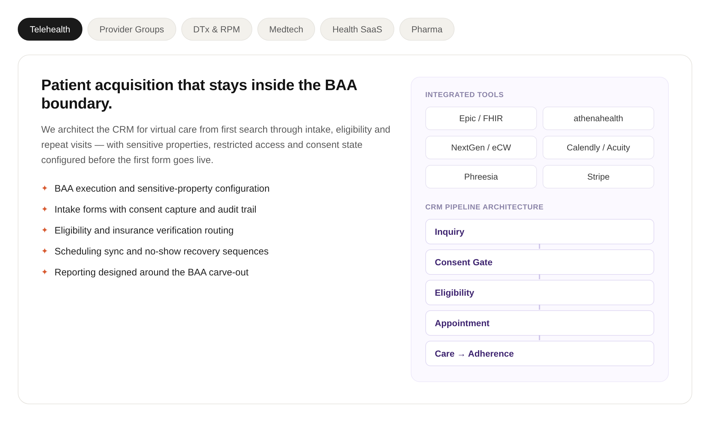
Task: Click the Phreesia integration chip
Action: [481, 177]
